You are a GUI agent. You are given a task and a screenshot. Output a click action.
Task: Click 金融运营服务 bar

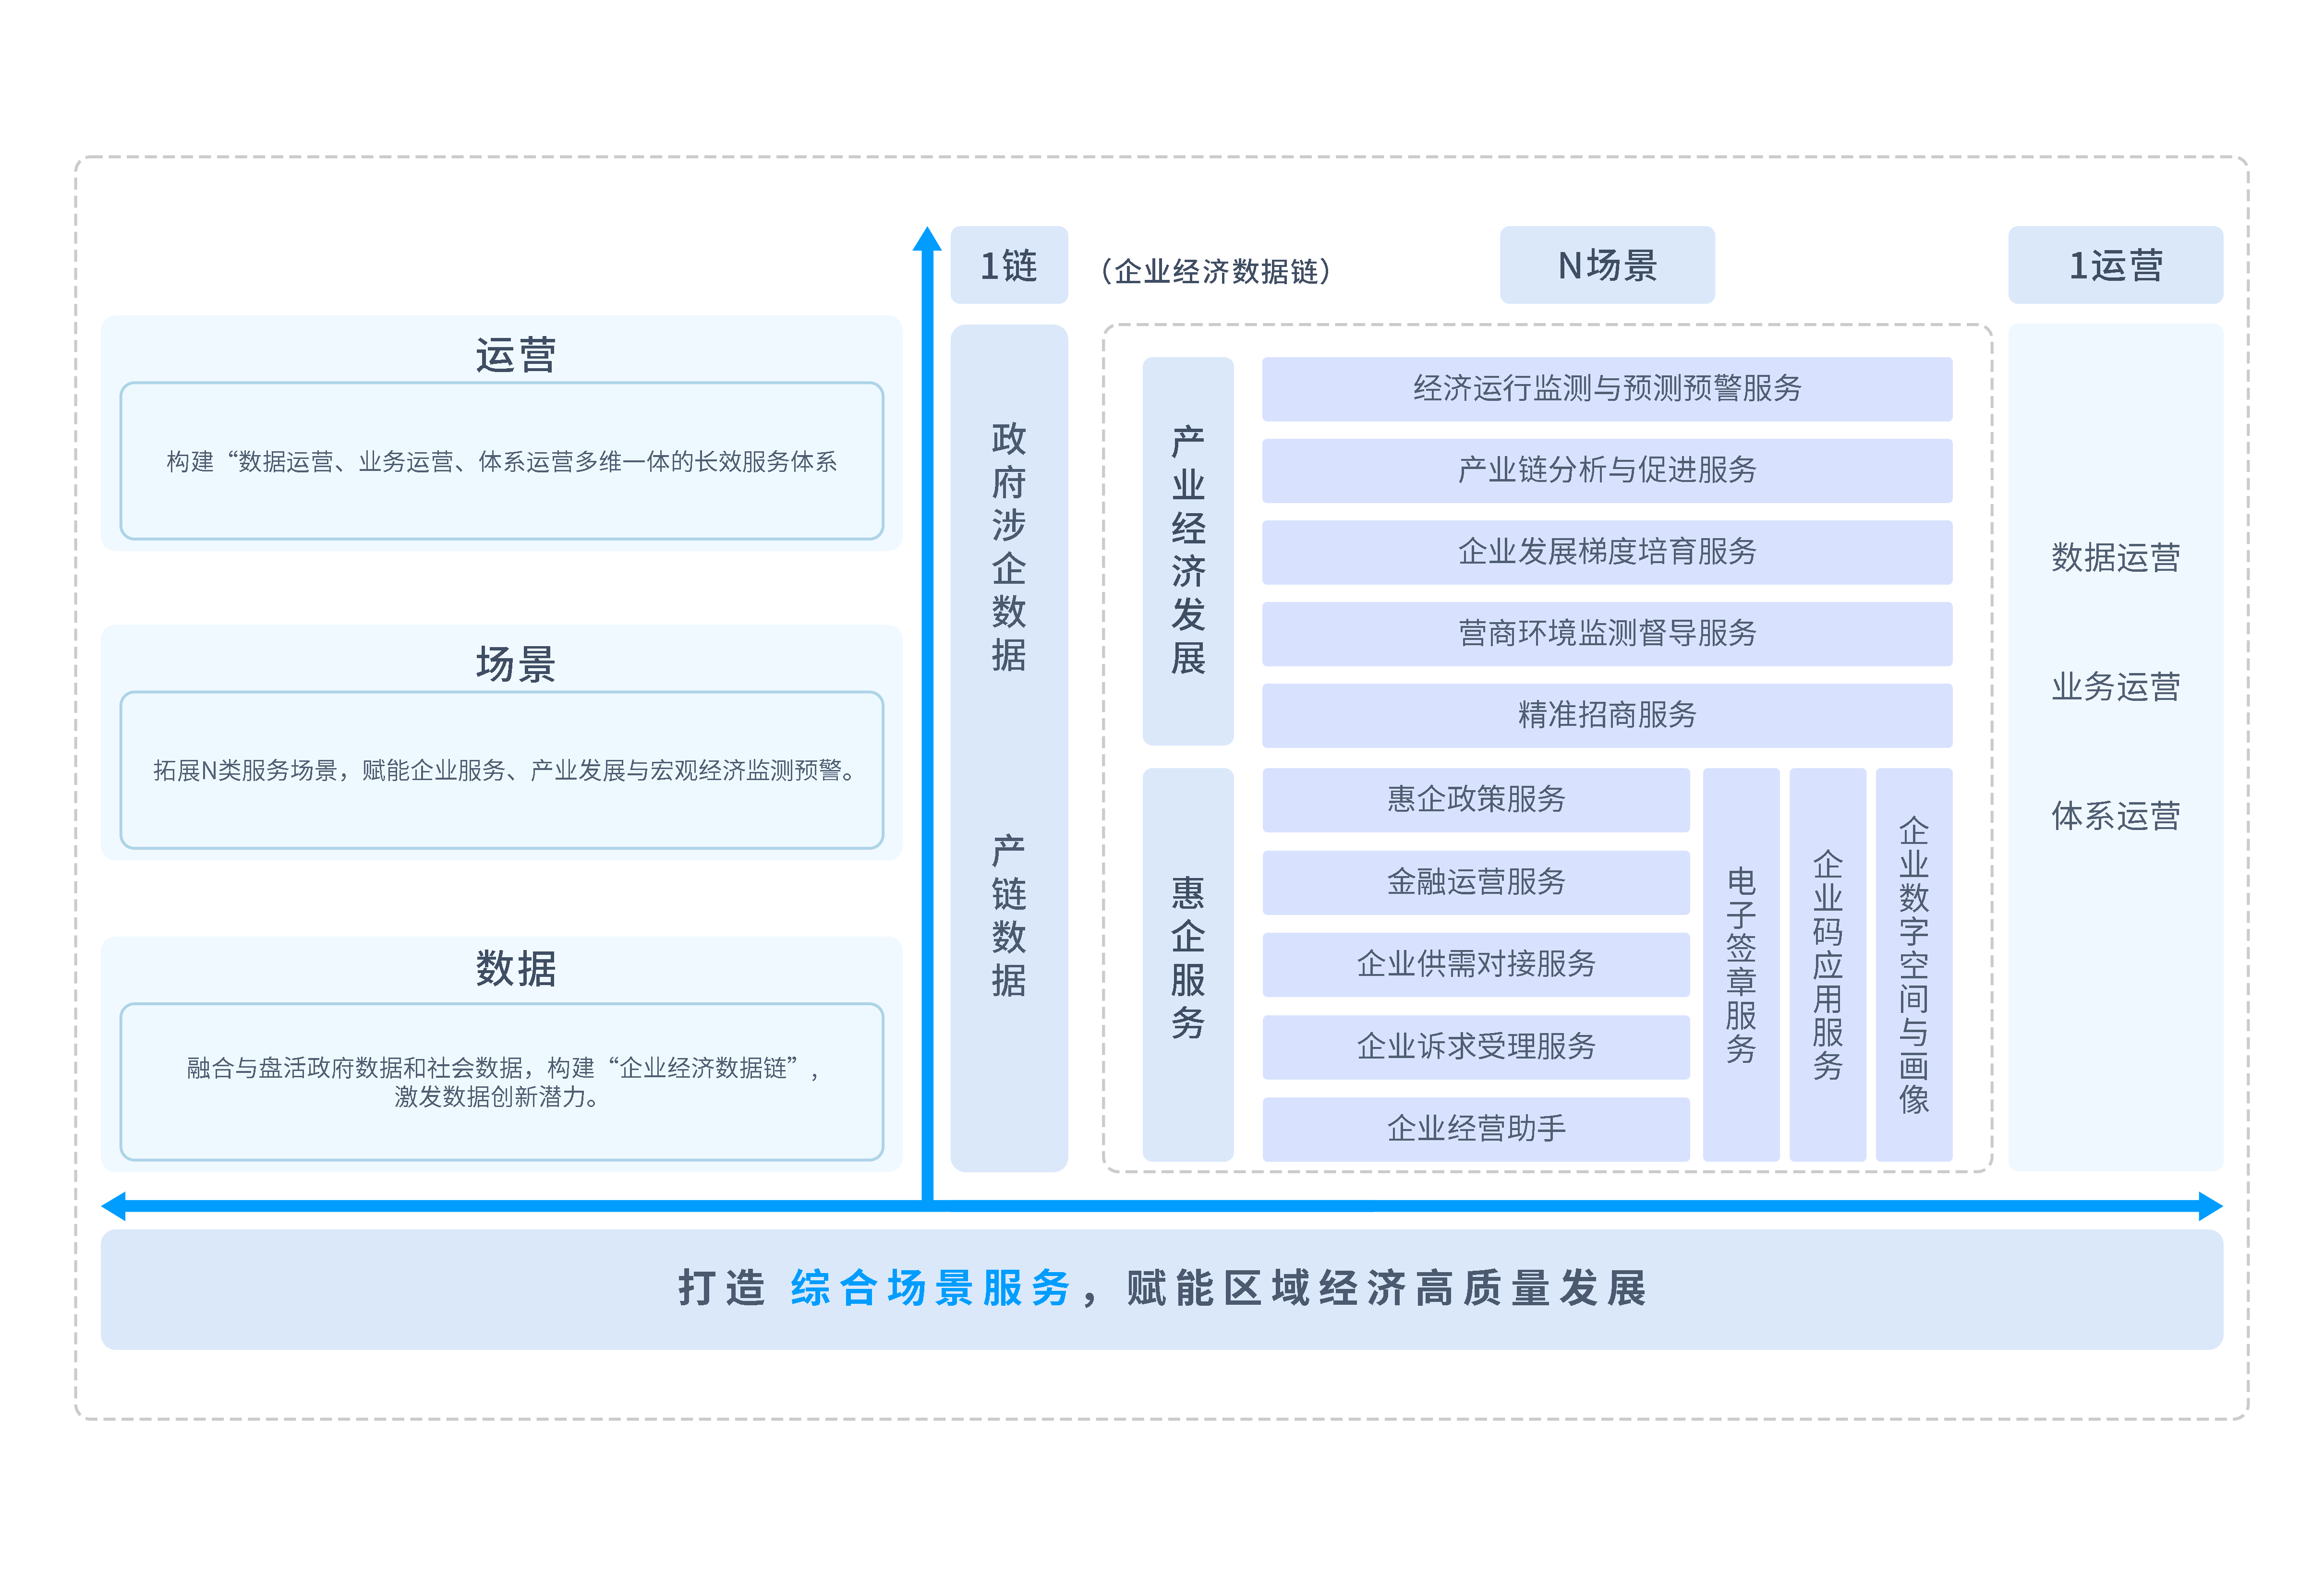[x=1476, y=882]
